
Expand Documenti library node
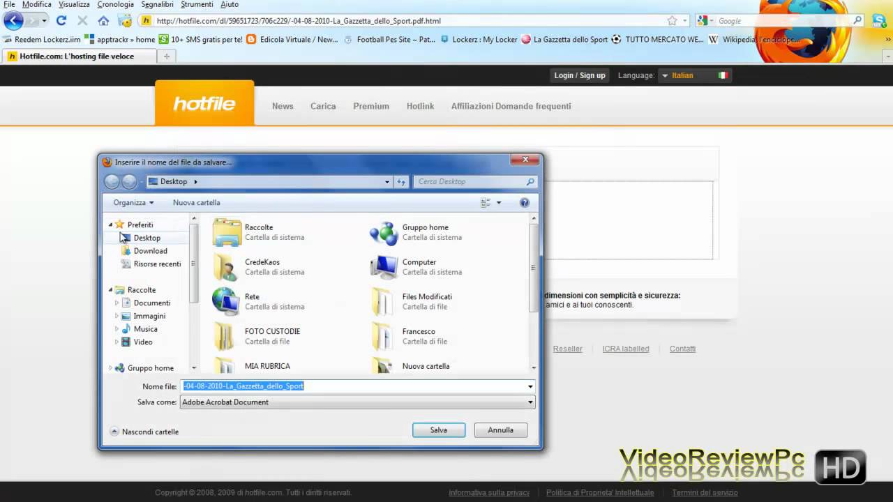[117, 303]
